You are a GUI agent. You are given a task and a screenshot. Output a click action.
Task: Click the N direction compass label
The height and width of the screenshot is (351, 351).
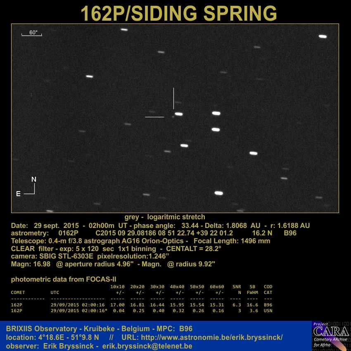[34, 179]
